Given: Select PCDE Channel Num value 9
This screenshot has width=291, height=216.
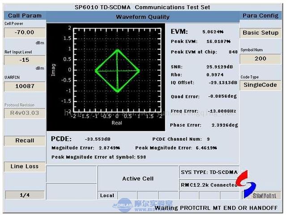Looking at the screenshot, I should 208,139.
